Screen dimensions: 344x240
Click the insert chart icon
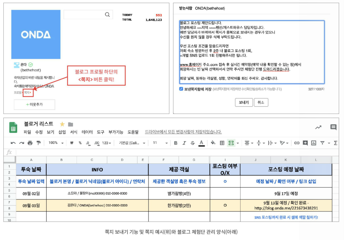(314, 143)
